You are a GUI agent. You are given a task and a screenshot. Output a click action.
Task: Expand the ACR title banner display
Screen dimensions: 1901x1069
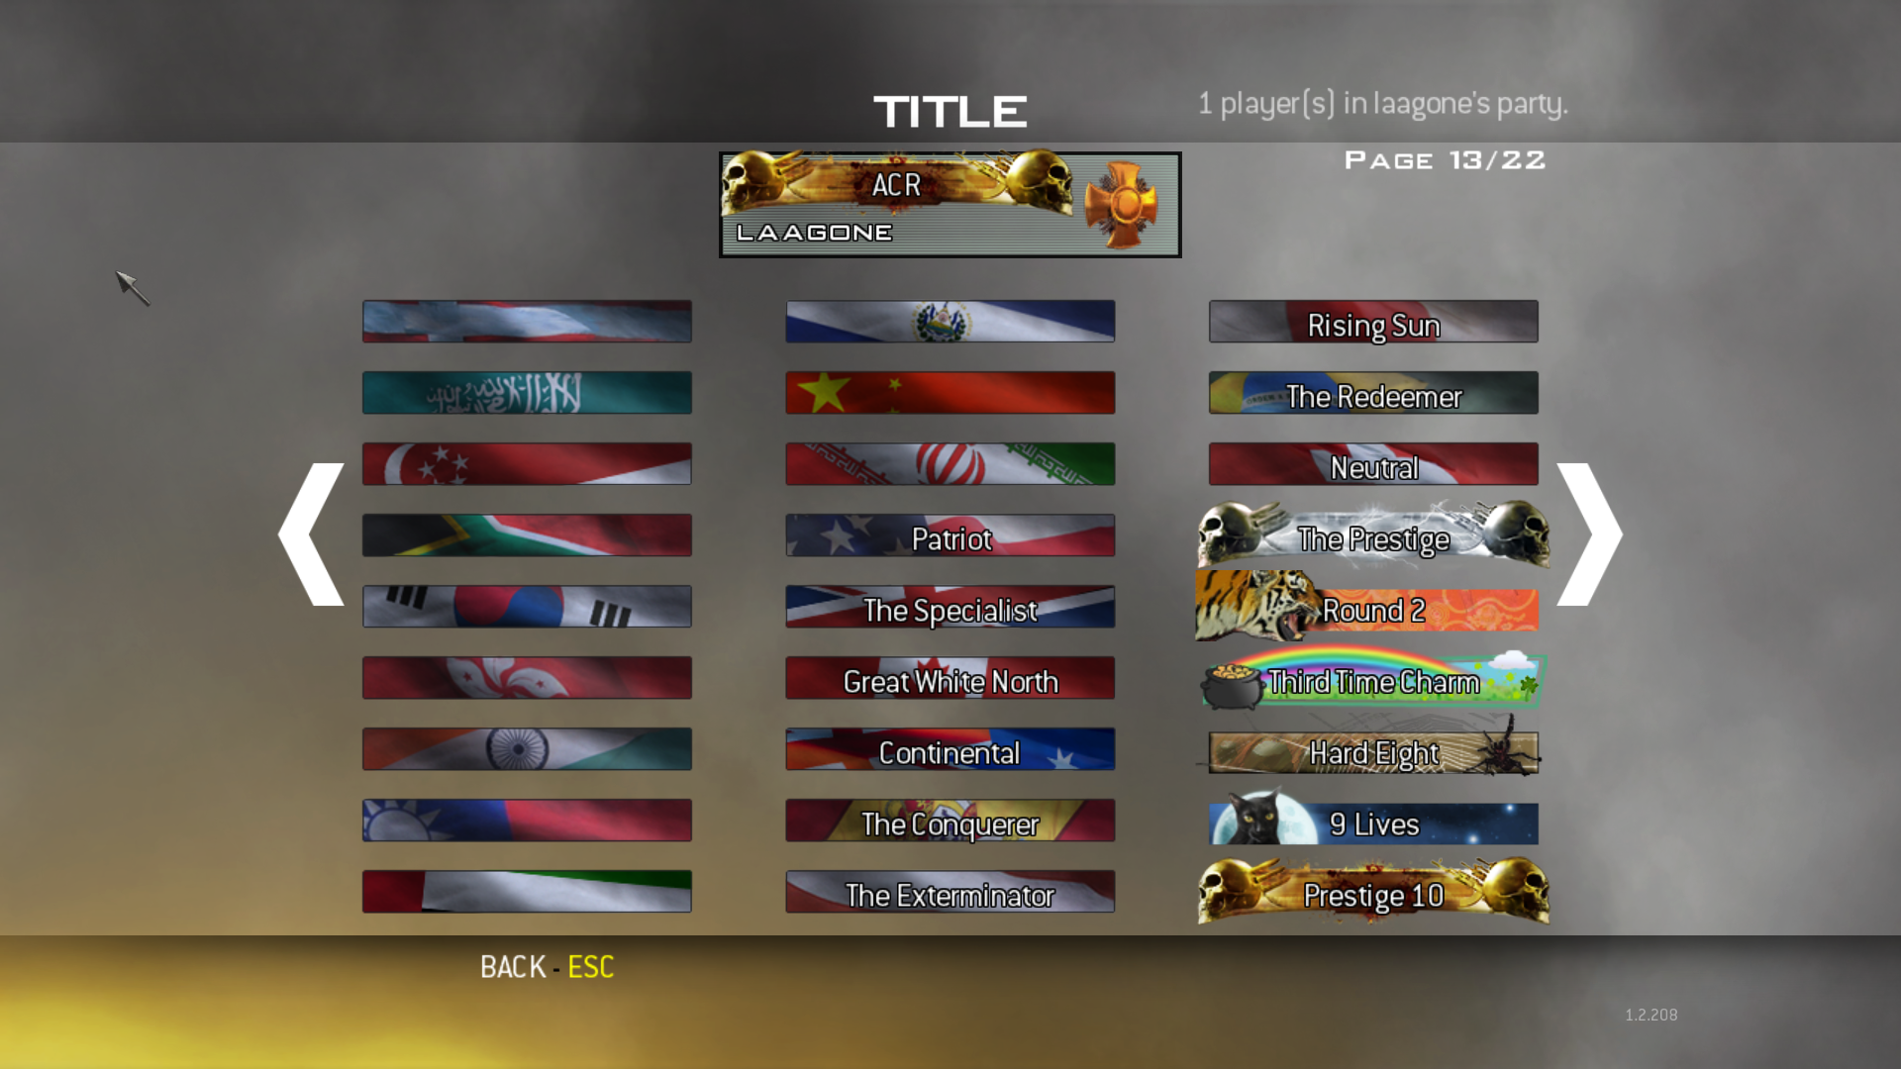(950, 201)
